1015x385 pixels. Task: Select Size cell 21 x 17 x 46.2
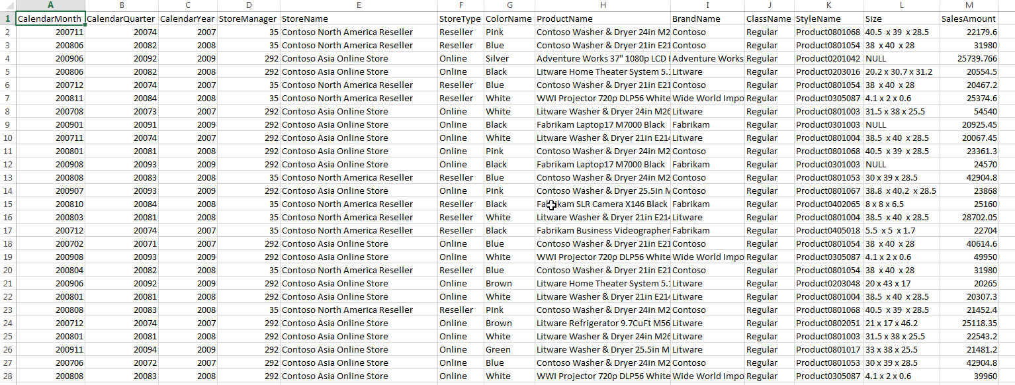click(901, 323)
